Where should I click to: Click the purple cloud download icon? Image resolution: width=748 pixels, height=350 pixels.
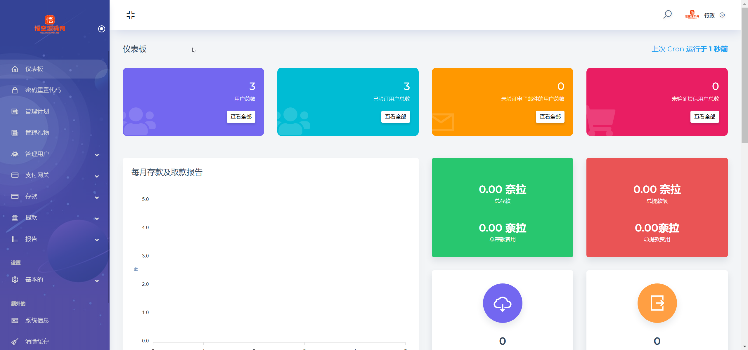click(503, 303)
